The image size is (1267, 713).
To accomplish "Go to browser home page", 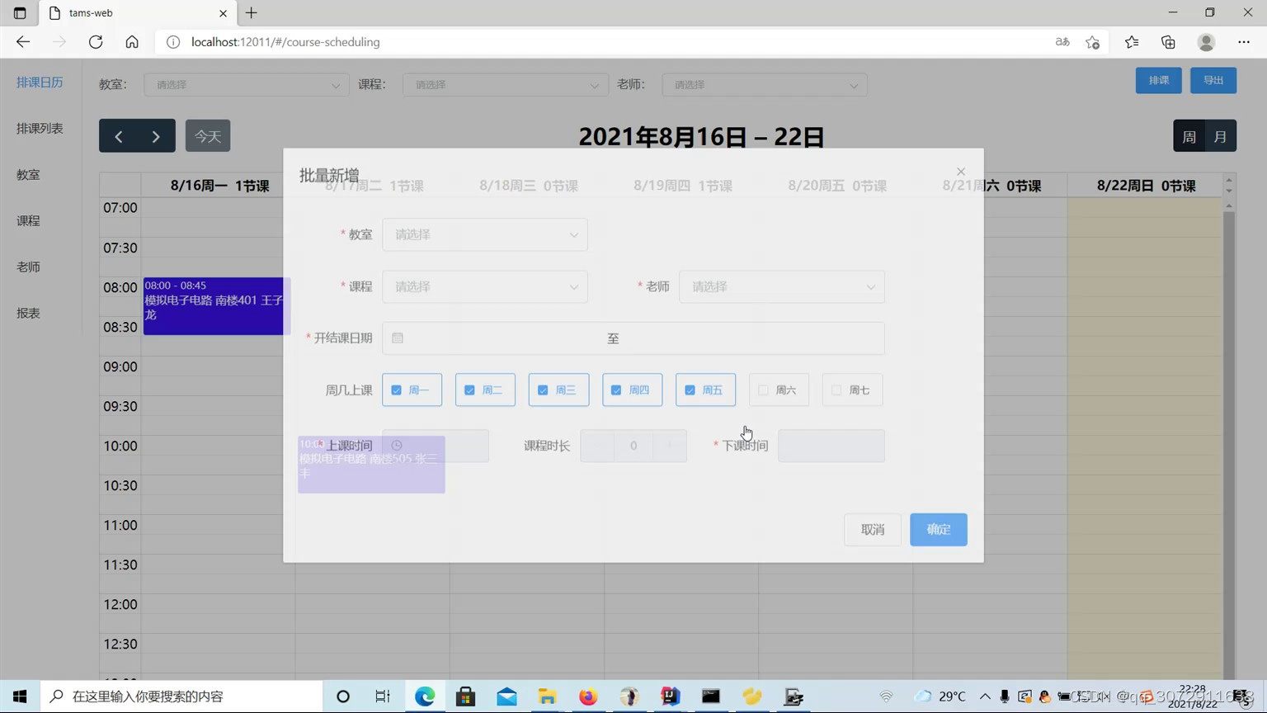I will coord(132,42).
